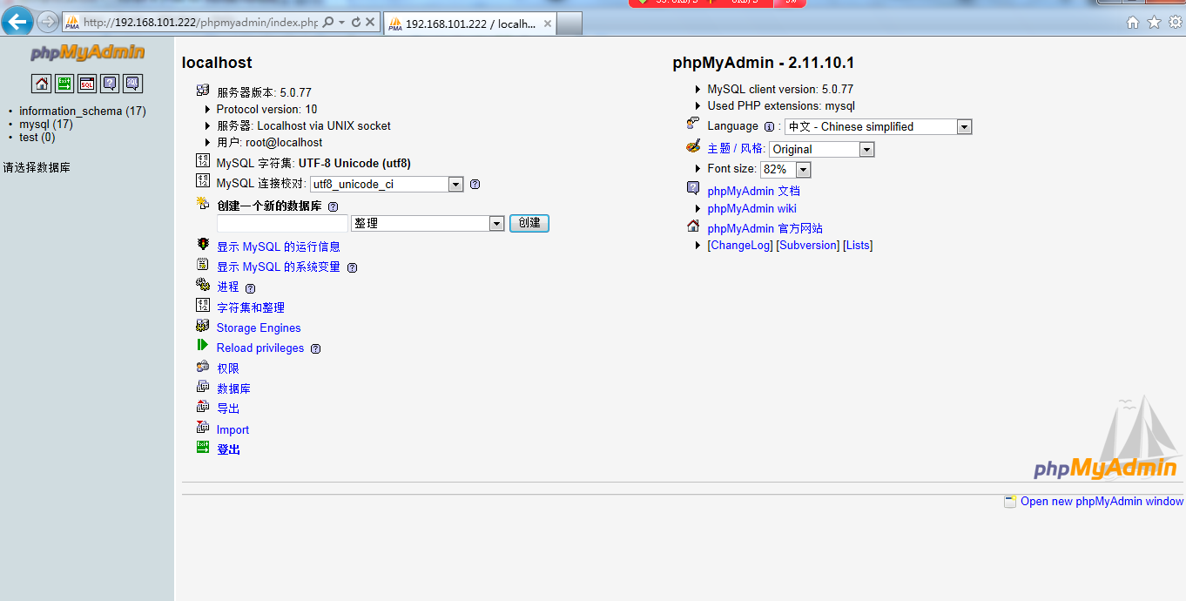Open browser Tools gear icon

click(1175, 23)
